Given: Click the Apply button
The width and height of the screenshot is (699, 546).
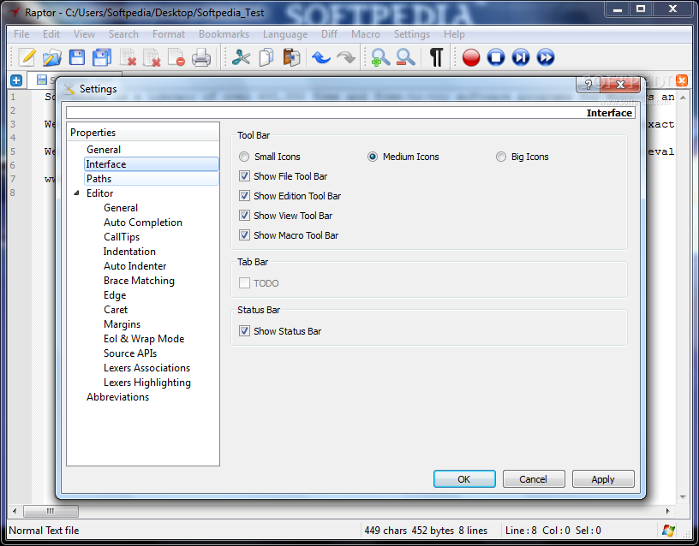Looking at the screenshot, I should 603,479.
